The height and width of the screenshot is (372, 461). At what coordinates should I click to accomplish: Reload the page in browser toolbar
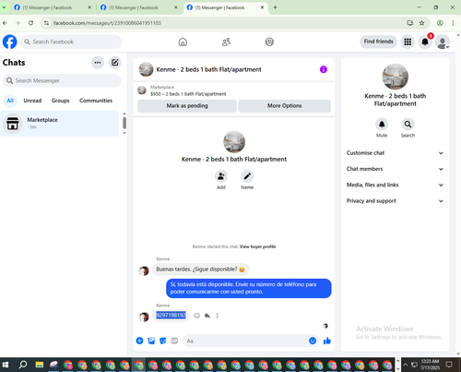30,23
